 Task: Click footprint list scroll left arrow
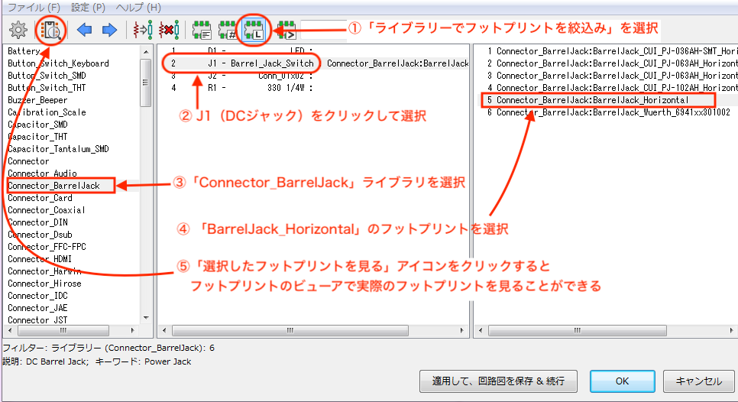coord(481,330)
